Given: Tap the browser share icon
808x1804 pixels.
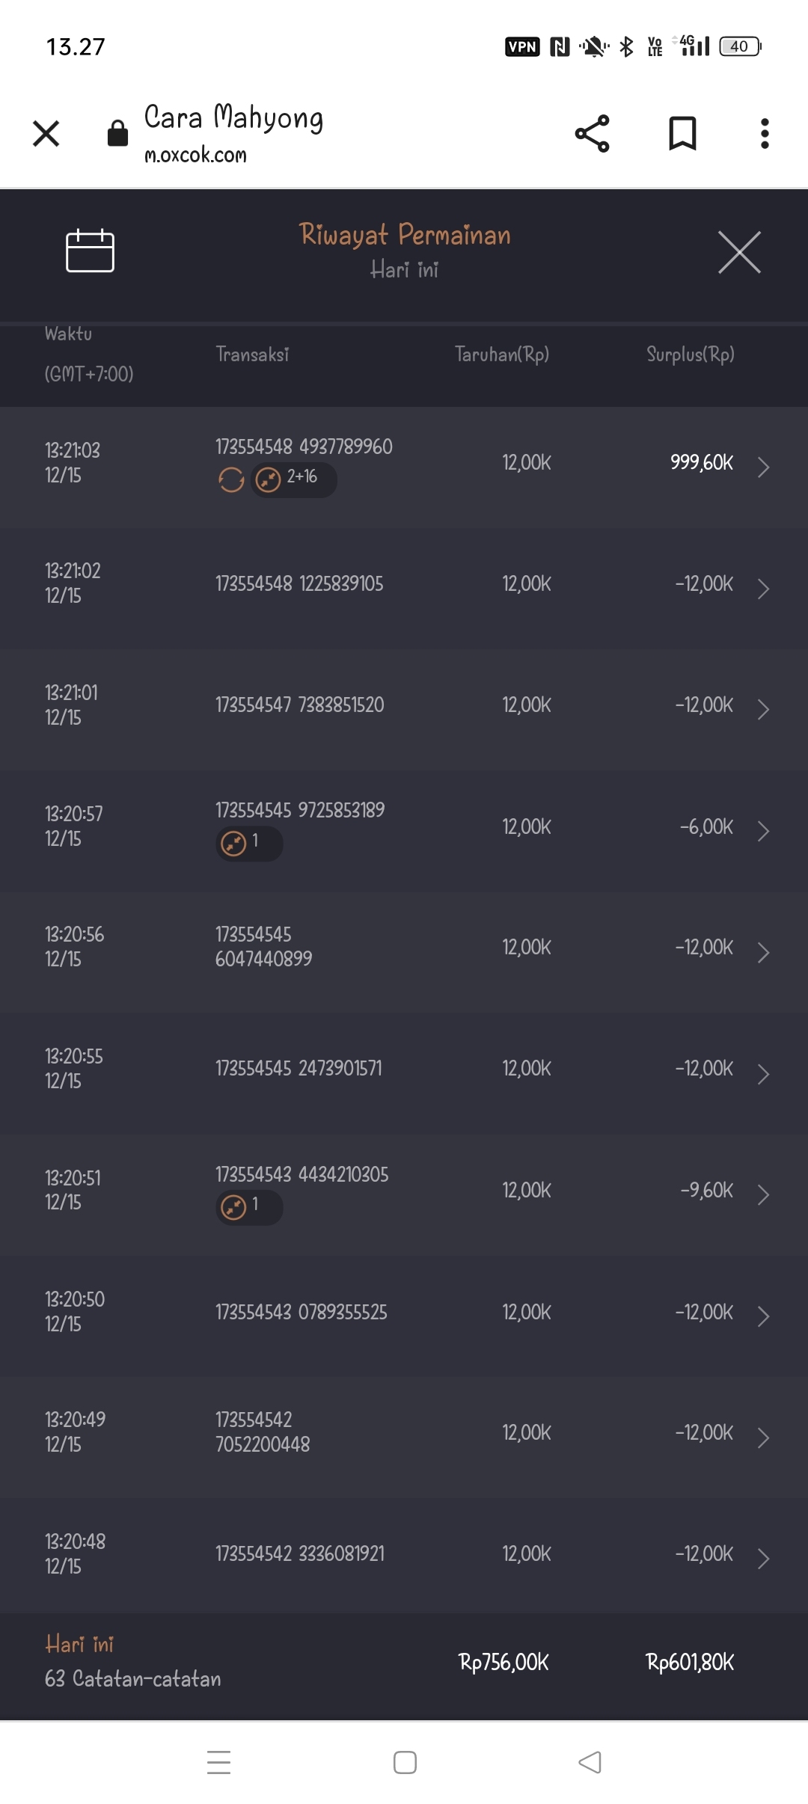Looking at the screenshot, I should coord(592,134).
